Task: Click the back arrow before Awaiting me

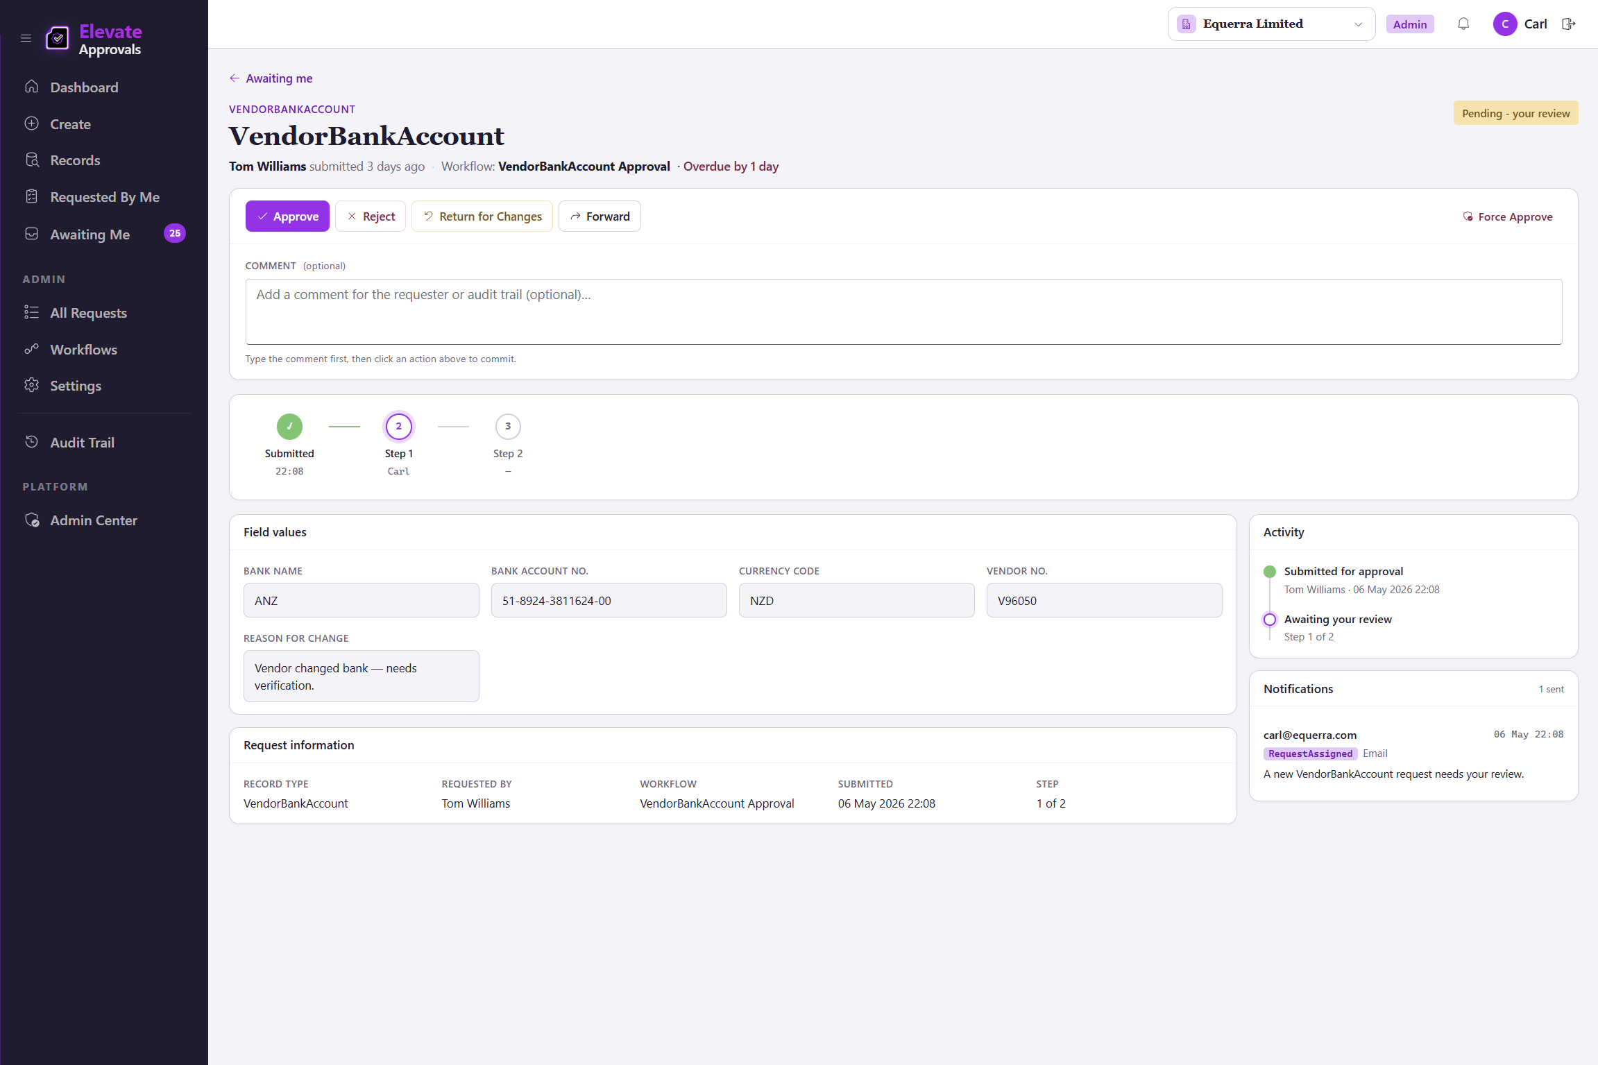Action: point(235,78)
